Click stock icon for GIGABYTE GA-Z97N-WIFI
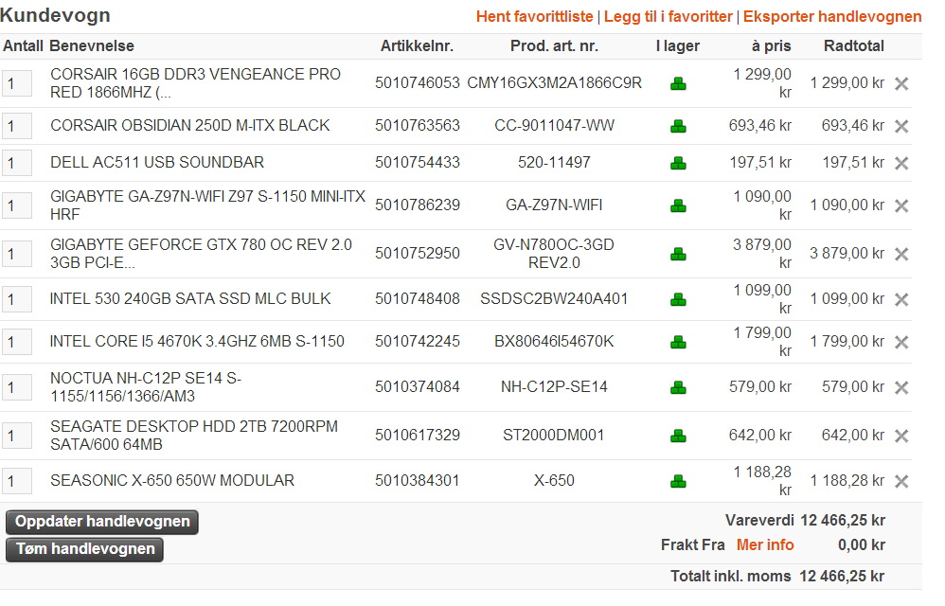This screenshot has height=606, width=945. (678, 206)
